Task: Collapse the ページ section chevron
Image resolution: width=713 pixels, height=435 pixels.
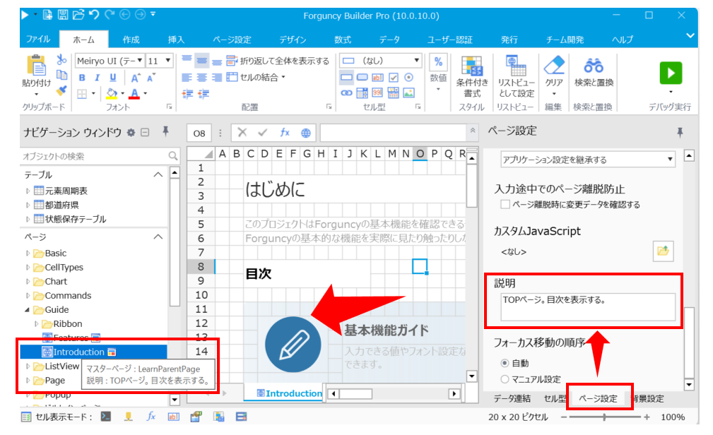Action: [x=158, y=237]
